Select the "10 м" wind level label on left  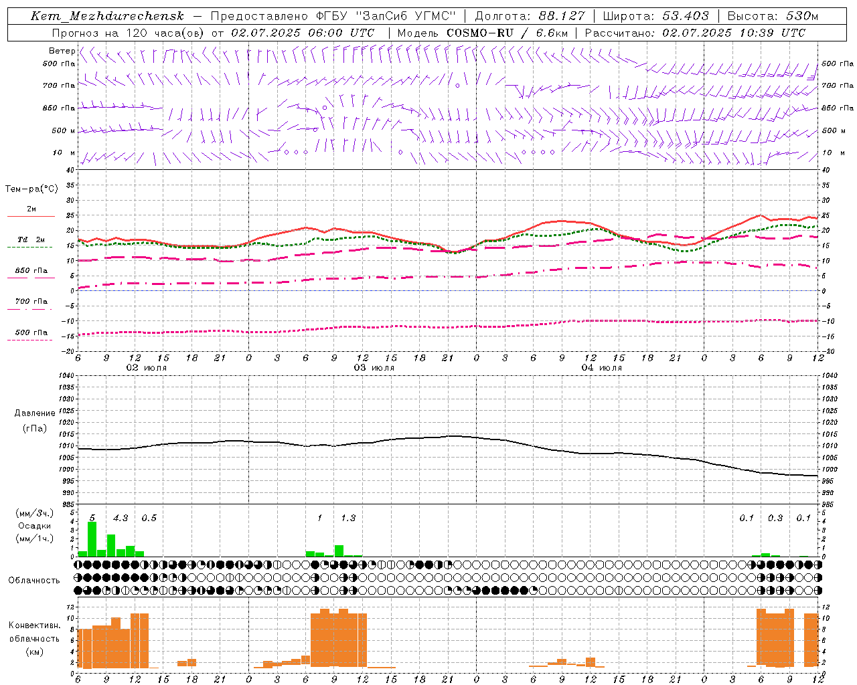(x=64, y=153)
